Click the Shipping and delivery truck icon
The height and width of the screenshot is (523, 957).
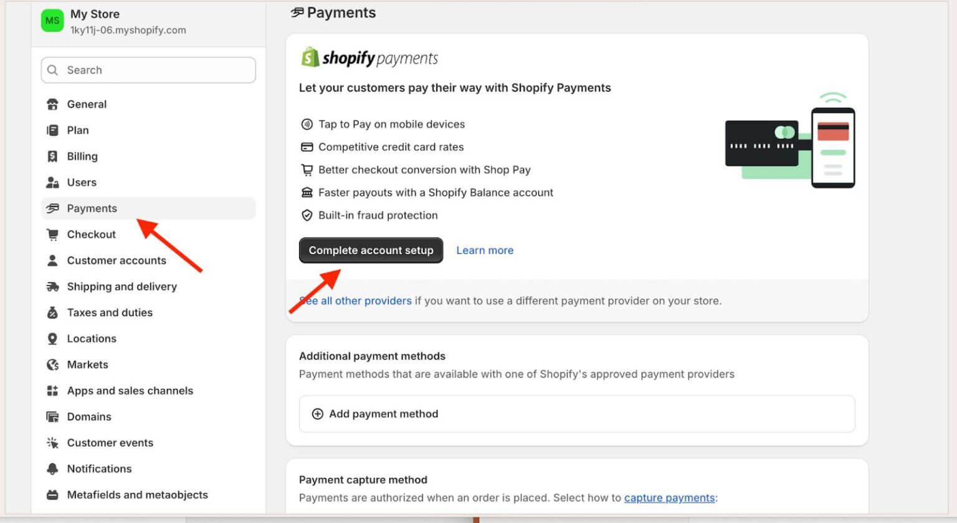click(54, 286)
